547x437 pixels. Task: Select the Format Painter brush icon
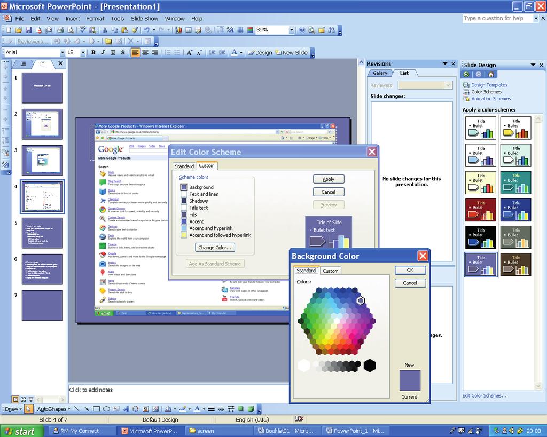(x=135, y=30)
